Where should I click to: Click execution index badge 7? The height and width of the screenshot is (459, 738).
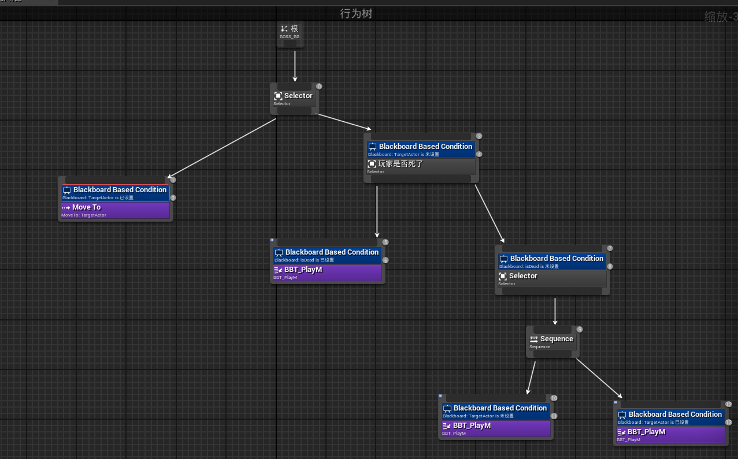point(610,248)
